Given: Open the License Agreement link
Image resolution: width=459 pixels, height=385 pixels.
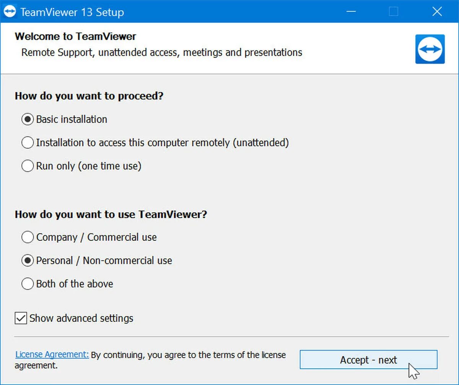Looking at the screenshot, I should point(52,354).
